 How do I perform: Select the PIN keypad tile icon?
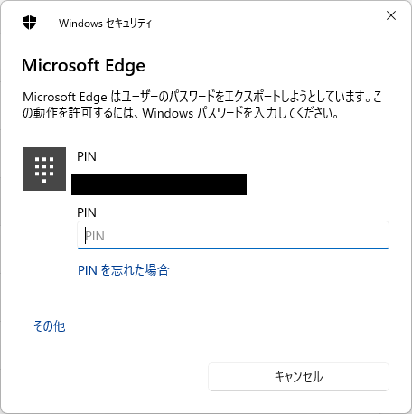pyautogui.click(x=44, y=169)
